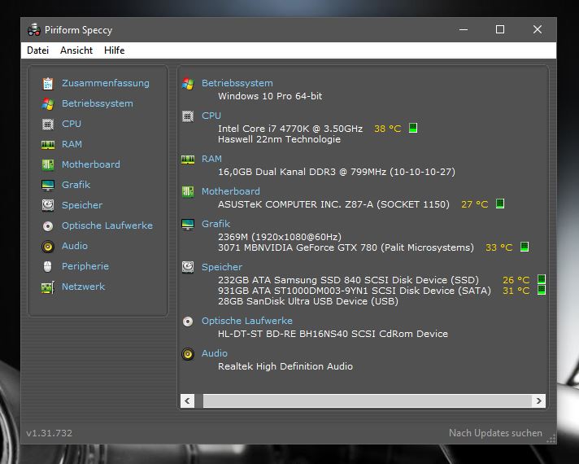The height and width of the screenshot is (464, 579).
Task: Go to the CPU sidebar section
Action: pyautogui.click(x=72, y=124)
